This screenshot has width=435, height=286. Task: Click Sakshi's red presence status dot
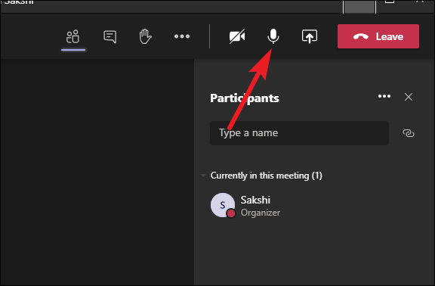coord(231,213)
